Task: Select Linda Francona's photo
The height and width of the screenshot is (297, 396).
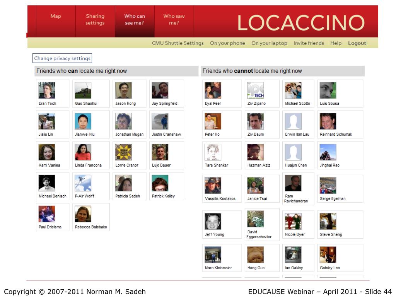Action: point(83,152)
